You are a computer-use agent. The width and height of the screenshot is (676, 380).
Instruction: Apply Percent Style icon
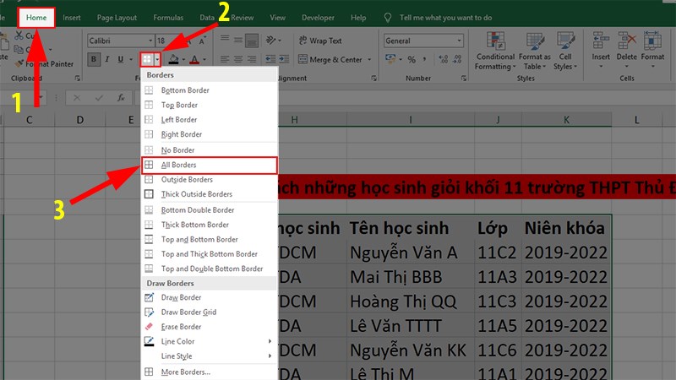(412, 59)
